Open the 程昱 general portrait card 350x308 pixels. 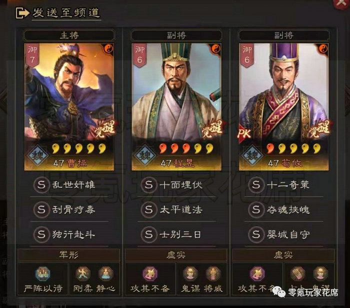[176, 107]
